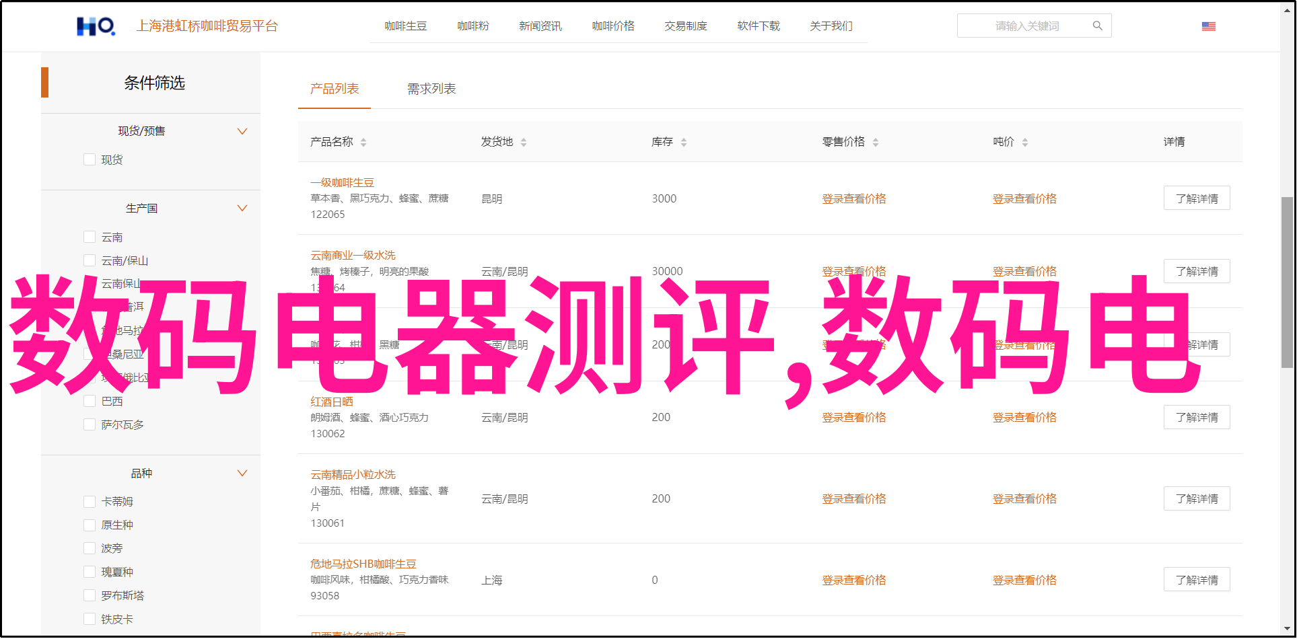Open the 一级咖啡生豆 product link
The height and width of the screenshot is (639, 1297).
pyautogui.click(x=342, y=182)
